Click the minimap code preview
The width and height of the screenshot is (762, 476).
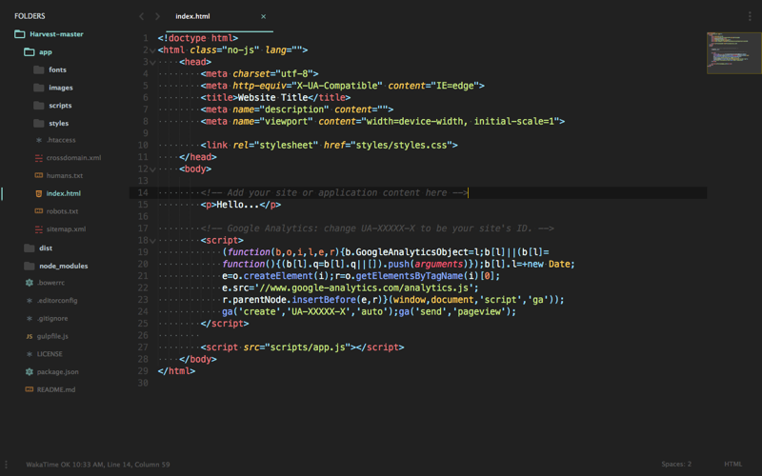click(x=733, y=53)
